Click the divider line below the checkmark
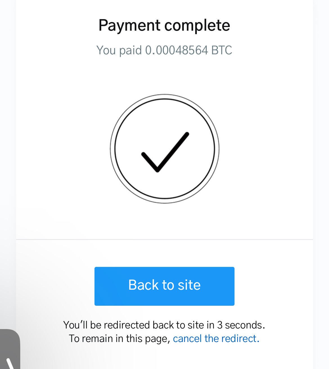The height and width of the screenshot is (369, 329). [164, 239]
